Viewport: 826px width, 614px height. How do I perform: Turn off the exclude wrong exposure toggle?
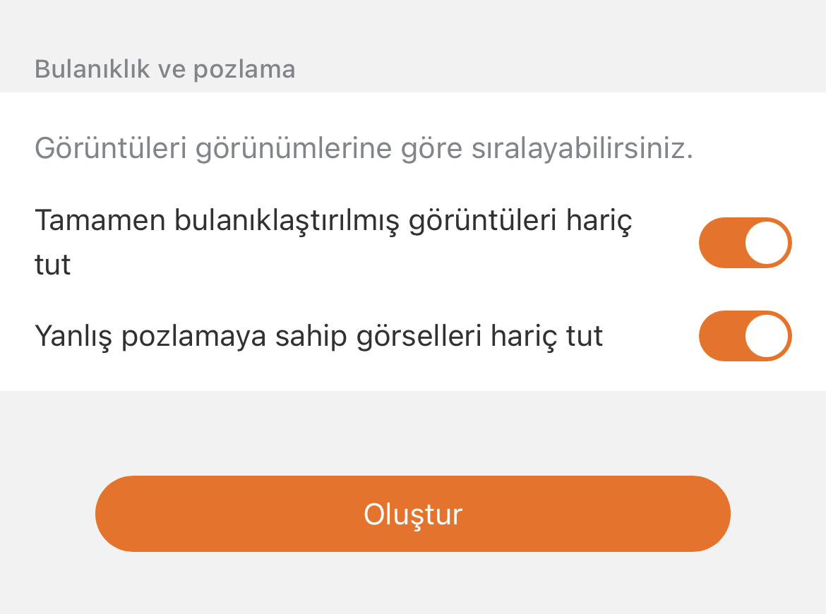[745, 336]
